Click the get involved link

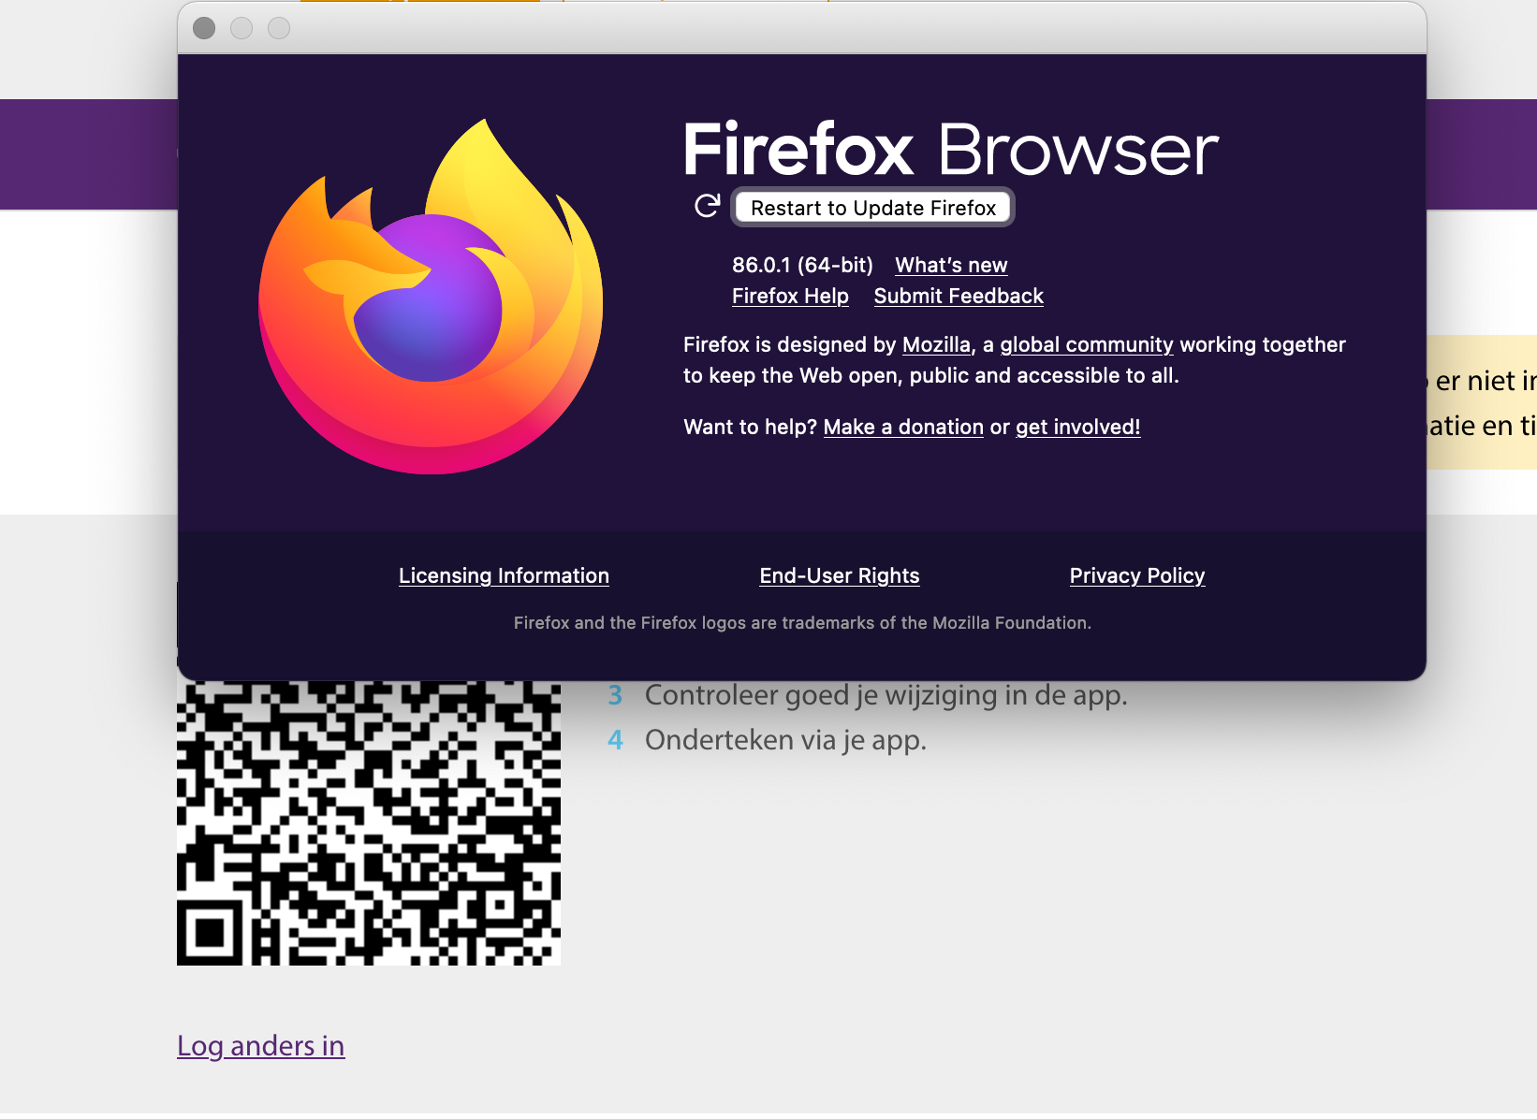point(1076,427)
